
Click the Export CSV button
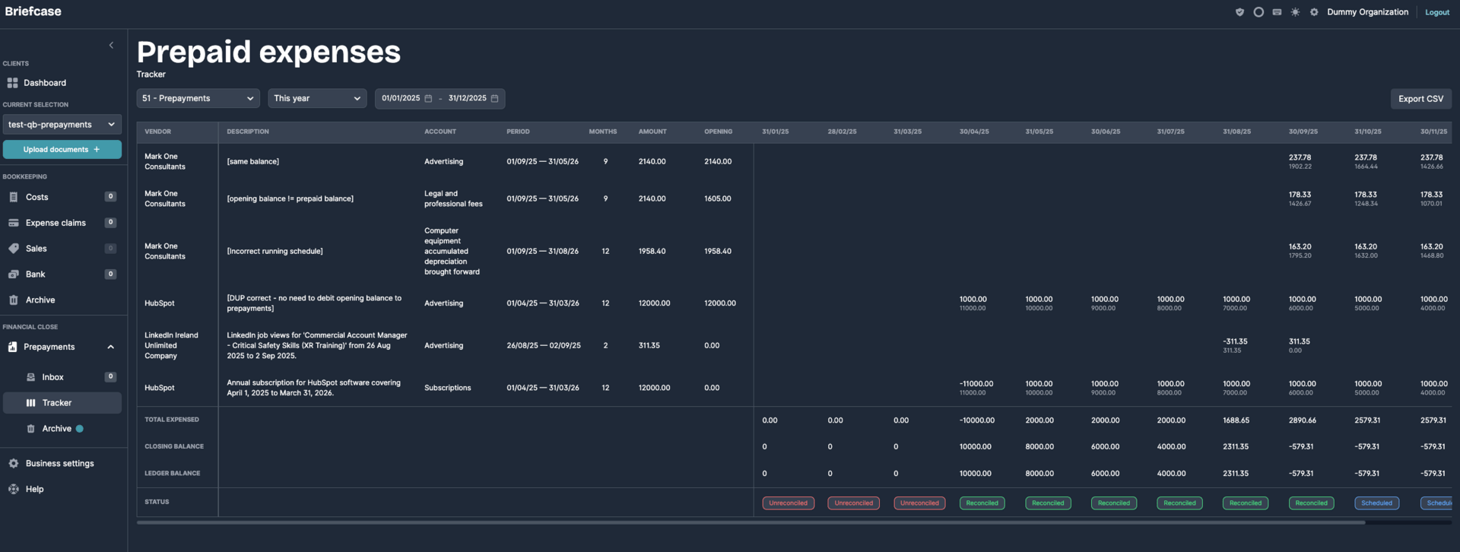click(x=1420, y=99)
